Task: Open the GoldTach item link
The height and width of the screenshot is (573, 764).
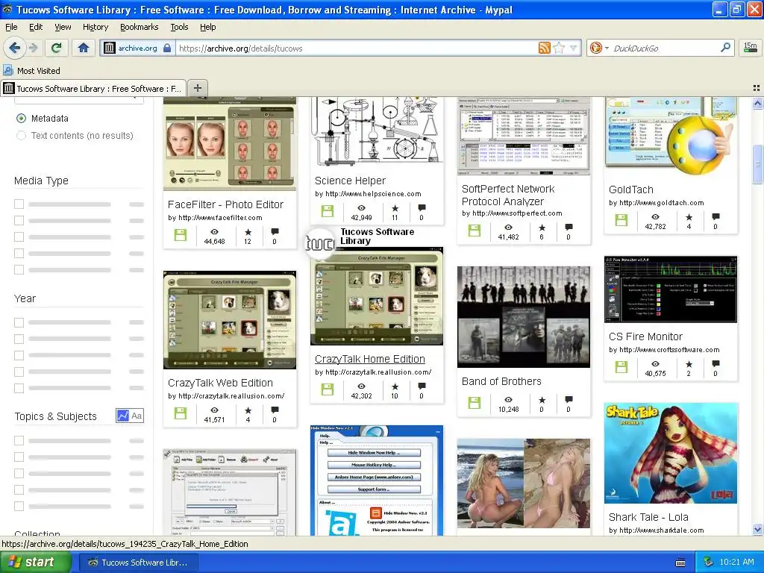Action: (631, 190)
